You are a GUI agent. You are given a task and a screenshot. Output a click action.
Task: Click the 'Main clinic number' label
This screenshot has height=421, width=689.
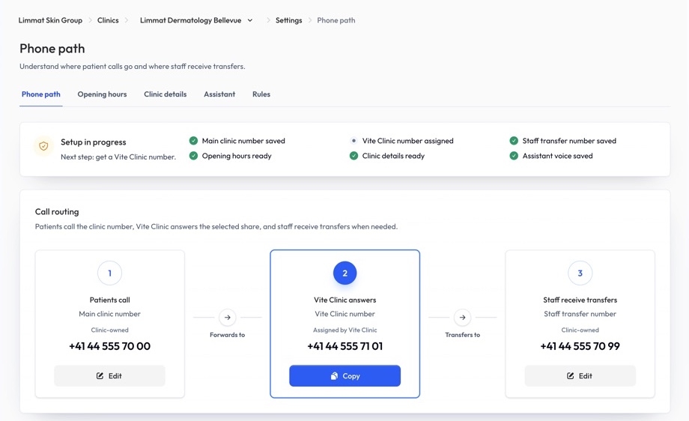[x=110, y=314]
